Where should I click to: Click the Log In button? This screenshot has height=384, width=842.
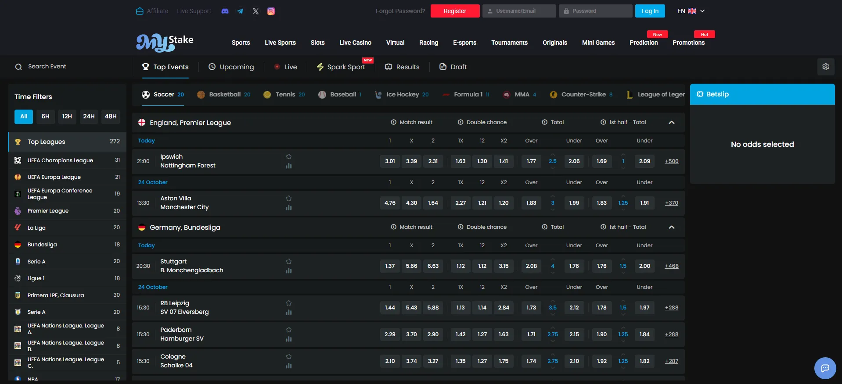pyautogui.click(x=650, y=11)
